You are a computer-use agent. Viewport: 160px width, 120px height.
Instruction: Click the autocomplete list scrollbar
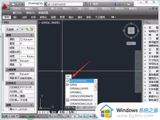(96, 87)
